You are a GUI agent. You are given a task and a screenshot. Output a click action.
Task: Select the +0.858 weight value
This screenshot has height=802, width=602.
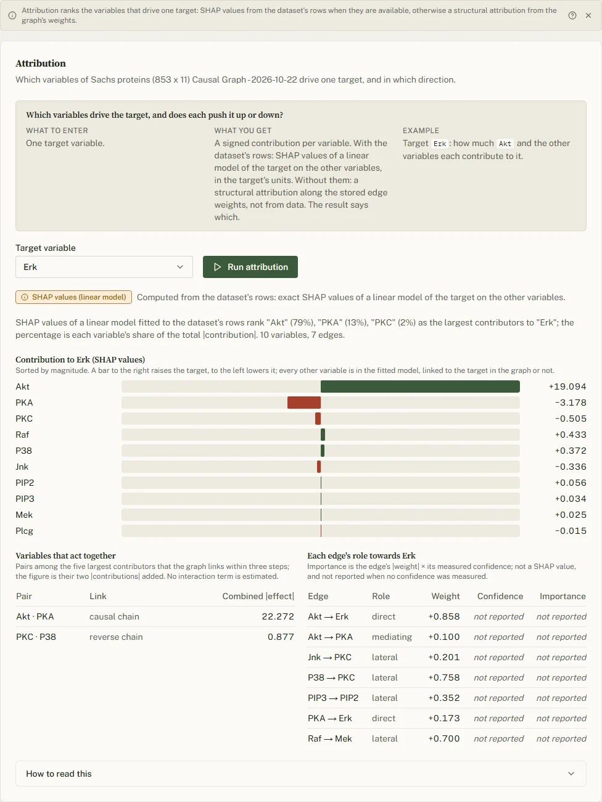point(444,616)
